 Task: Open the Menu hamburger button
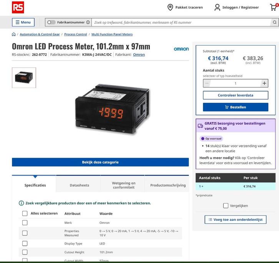tap(23, 22)
